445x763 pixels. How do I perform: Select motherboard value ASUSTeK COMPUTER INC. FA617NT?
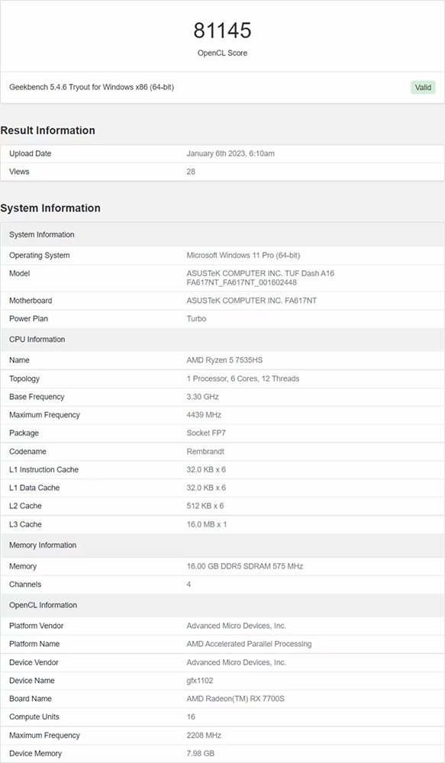tap(252, 300)
